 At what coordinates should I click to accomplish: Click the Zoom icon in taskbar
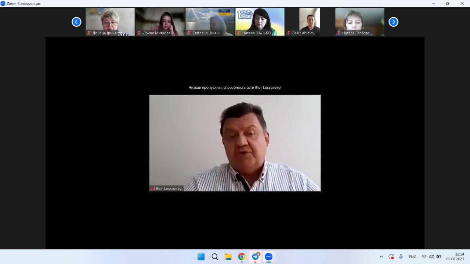point(268,257)
